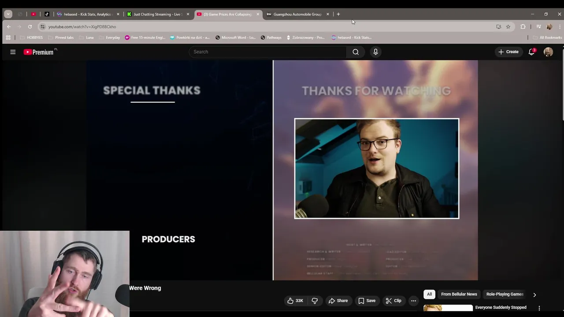Close the Just Chatting Streaming tab

point(188,14)
